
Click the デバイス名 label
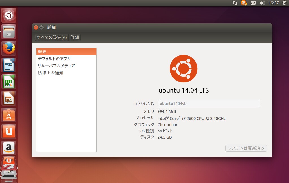click(144, 104)
